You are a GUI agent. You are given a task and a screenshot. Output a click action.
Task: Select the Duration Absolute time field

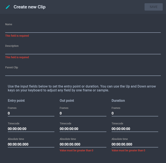tap(135, 144)
